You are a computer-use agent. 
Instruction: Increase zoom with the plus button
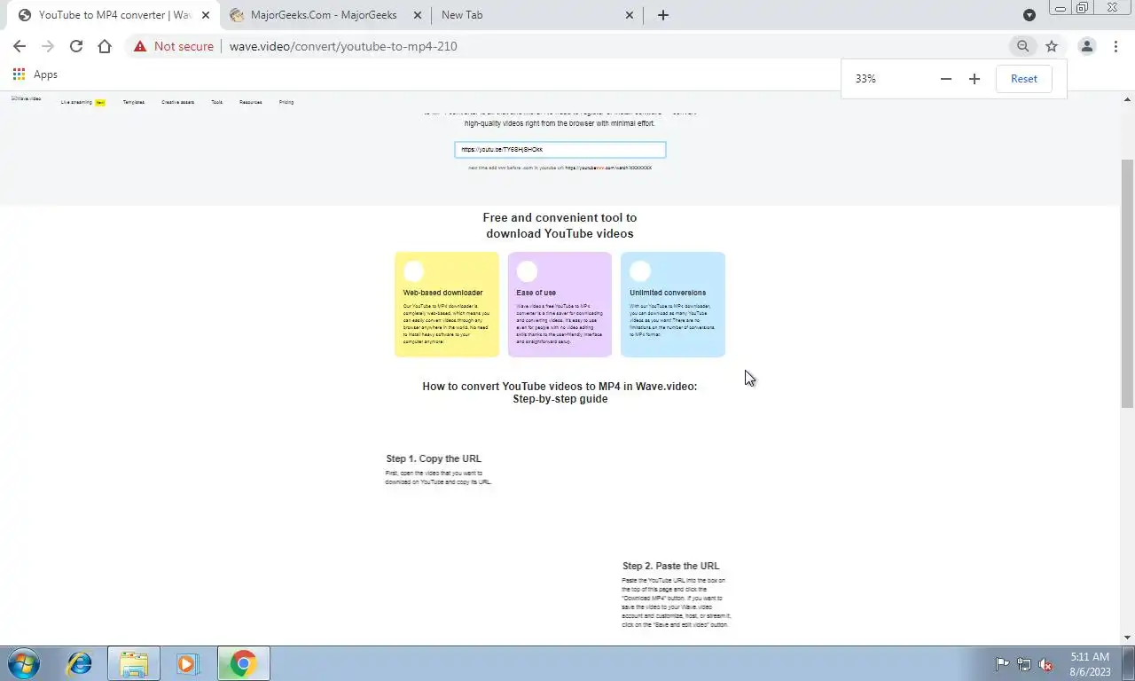point(975,79)
